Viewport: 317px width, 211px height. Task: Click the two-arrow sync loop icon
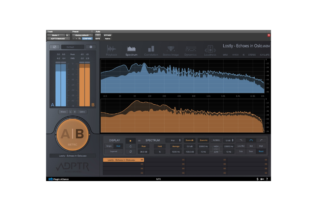click(131, 151)
